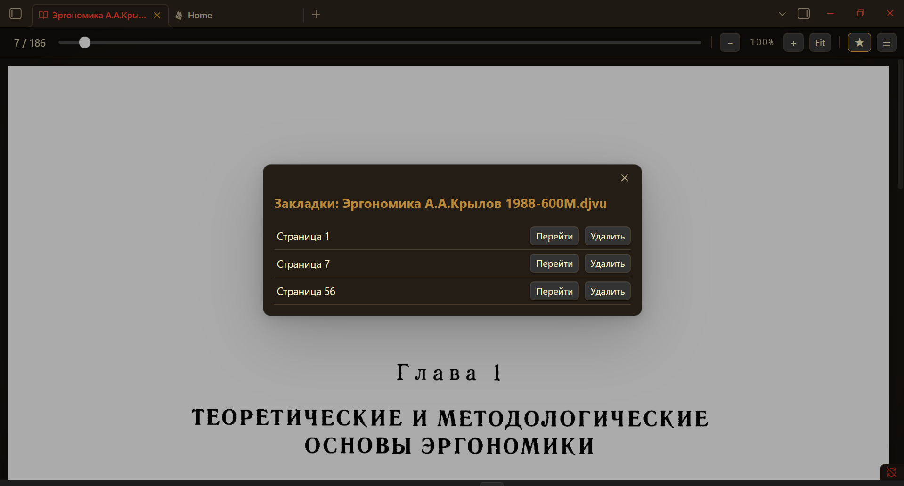Toggle the sidebar panel icon at top-left
The height and width of the screenshot is (486, 904).
tap(16, 14)
